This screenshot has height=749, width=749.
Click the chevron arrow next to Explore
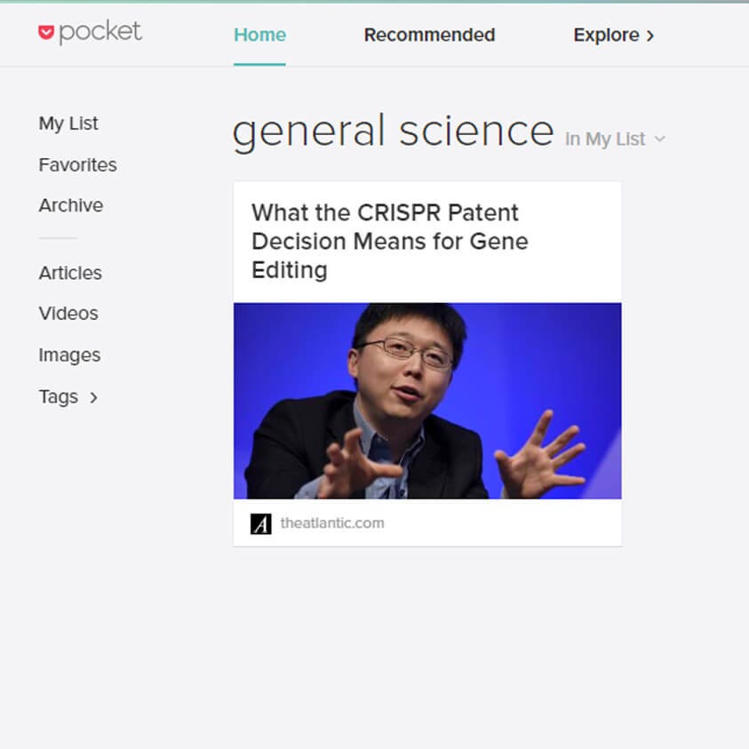(649, 36)
